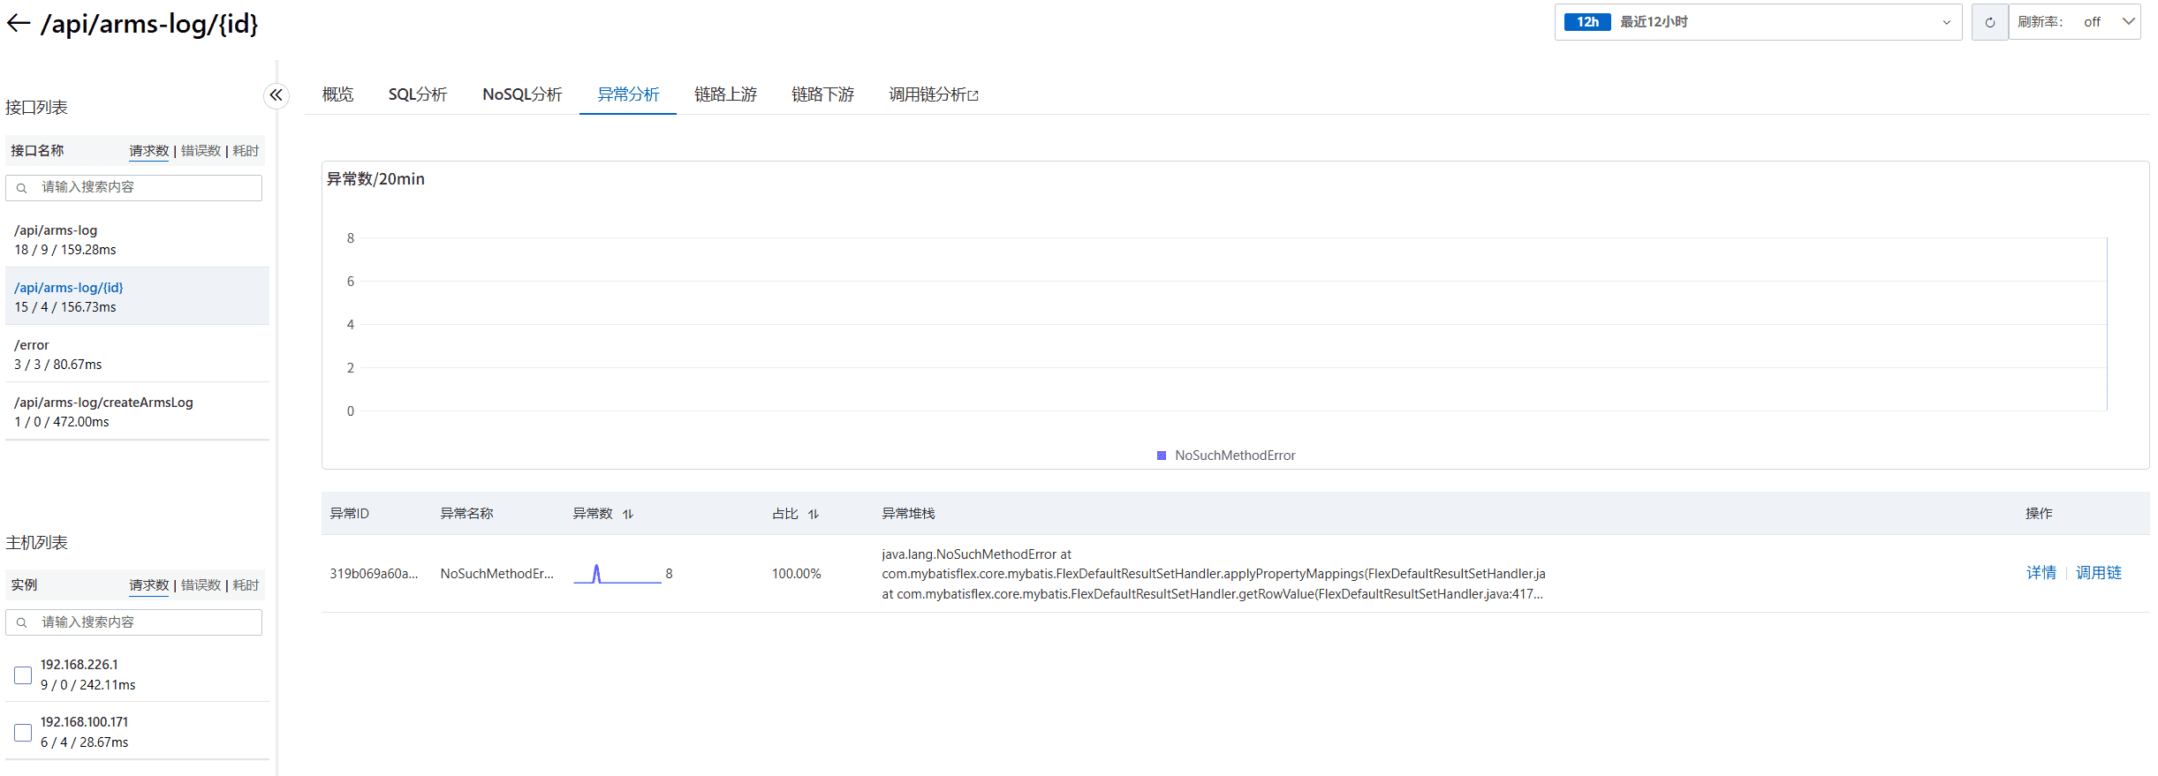Image resolution: width=2158 pixels, height=776 pixels.
Task: Click host IP 192.168.226.1 text
Action: 79,665
